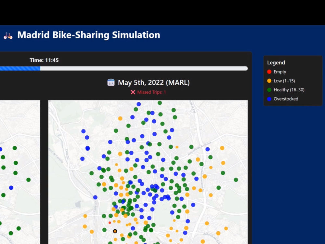Click the red X missed trips icon

pos(133,92)
